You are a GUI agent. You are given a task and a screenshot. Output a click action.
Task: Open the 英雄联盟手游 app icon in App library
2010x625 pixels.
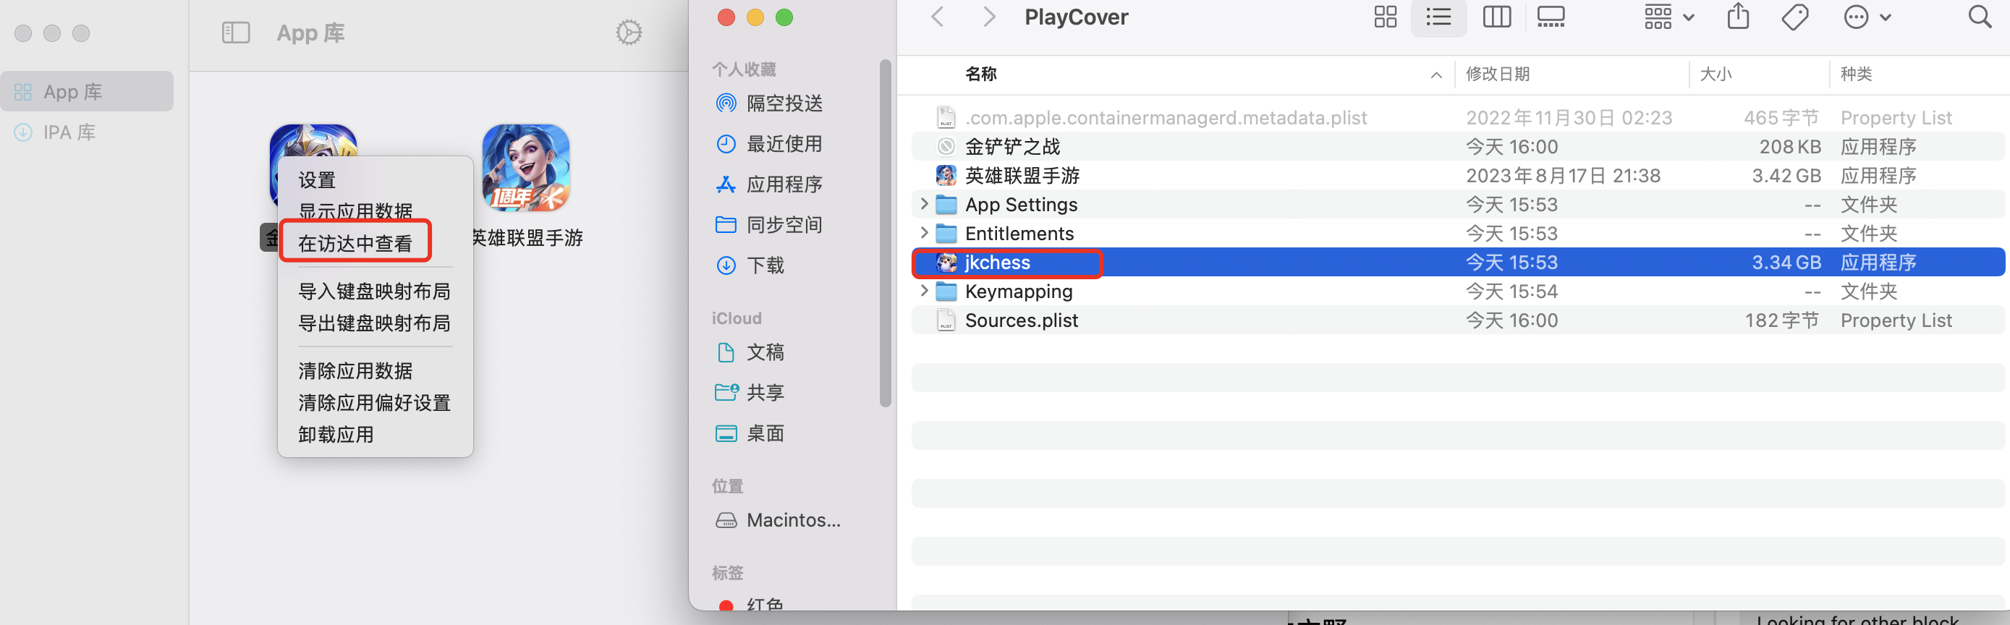pyautogui.click(x=526, y=168)
